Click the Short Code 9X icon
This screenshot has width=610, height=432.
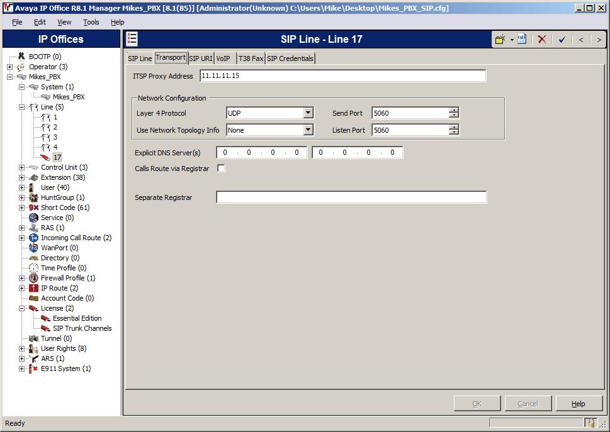[34, 208]
